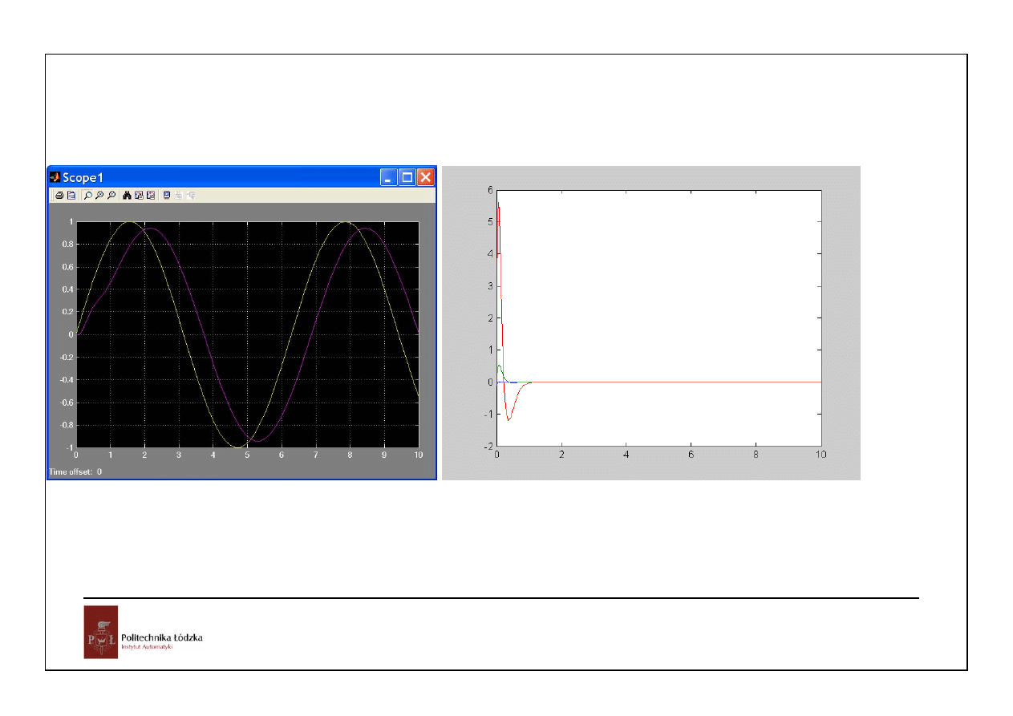This screenshot has height=716, width=1013.
Task: Click the greyed-out Signal selection icon
Action: (191, 195)
